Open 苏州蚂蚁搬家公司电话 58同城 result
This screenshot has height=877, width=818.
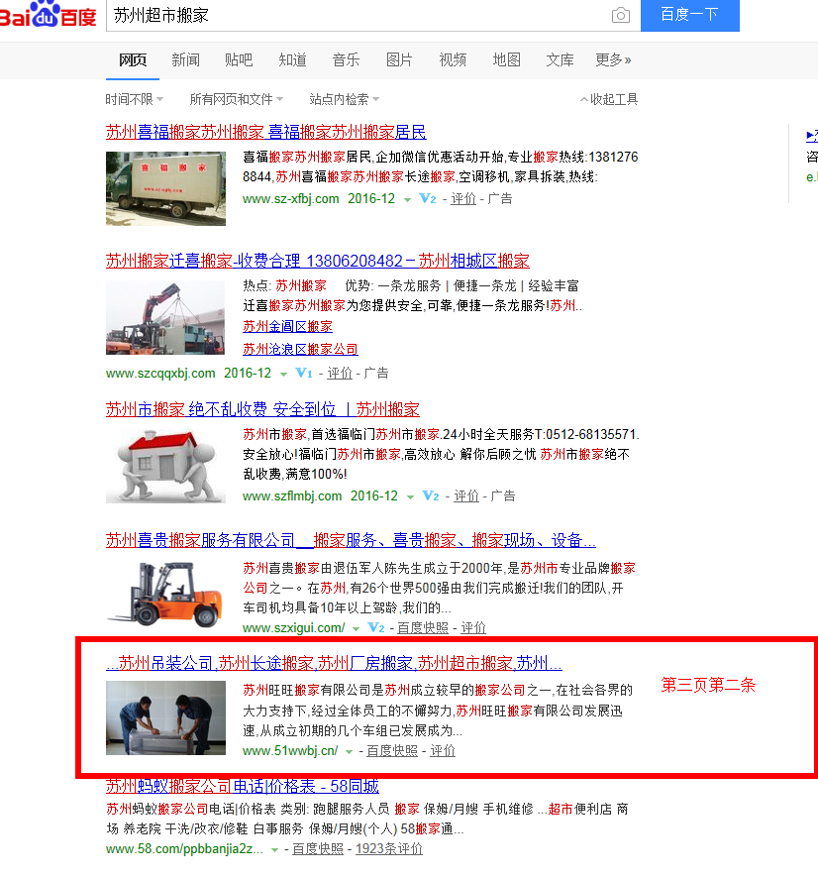tap(243, 787)
